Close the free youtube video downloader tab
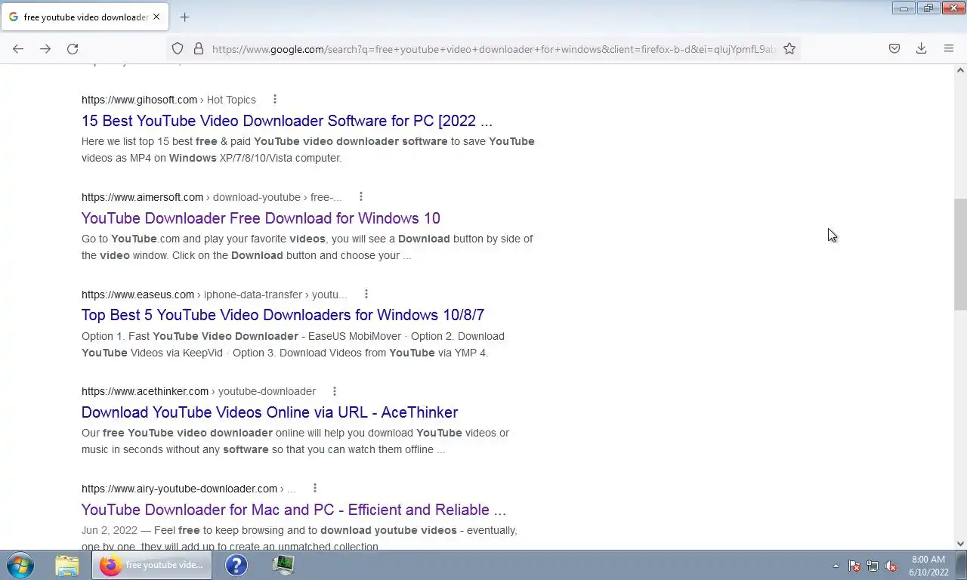 coord(156,17)
